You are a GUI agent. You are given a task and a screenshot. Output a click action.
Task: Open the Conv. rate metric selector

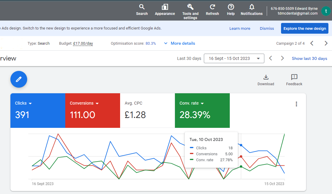pyautogui.click(x=202, y=103)
